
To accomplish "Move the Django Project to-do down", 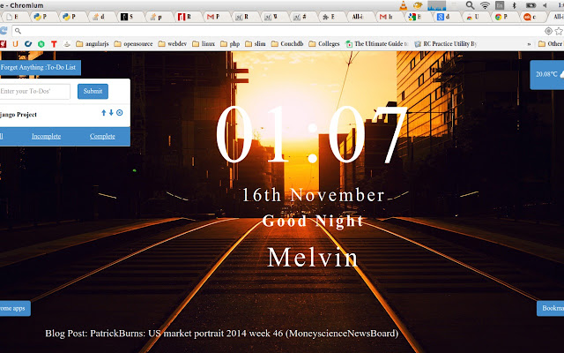I will tap(111, 113).
